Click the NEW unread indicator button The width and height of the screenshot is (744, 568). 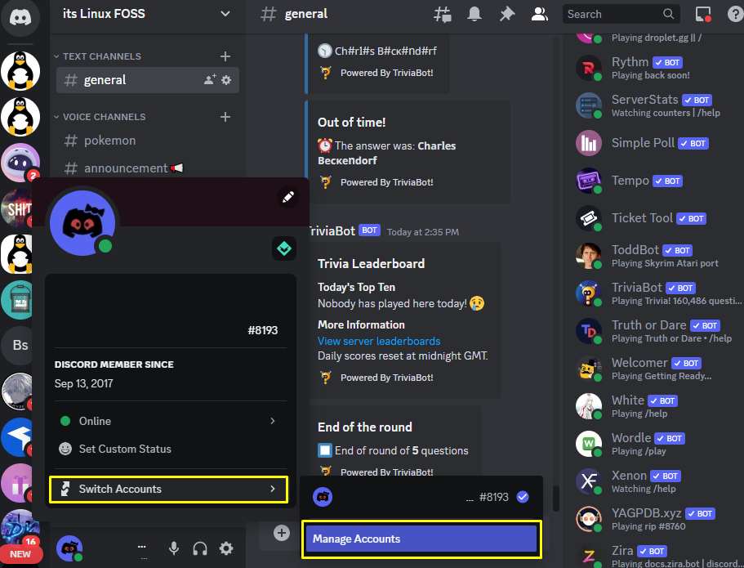point(20,554)
